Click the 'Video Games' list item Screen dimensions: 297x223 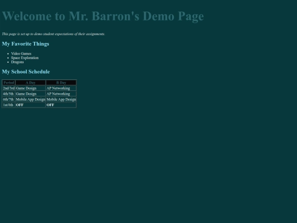pyautogui.click(x=21, y=53)
